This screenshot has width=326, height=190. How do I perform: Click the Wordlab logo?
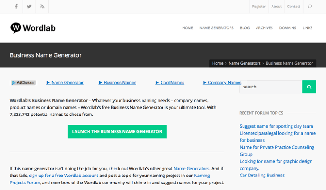coord(33,28)
